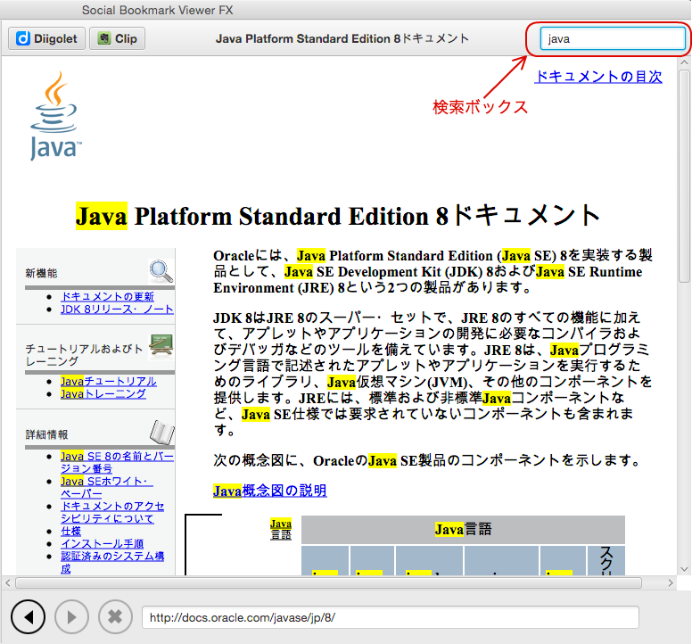Click the vertical scrollbar up arrow

pyautogui.click(x=684, y=62)
